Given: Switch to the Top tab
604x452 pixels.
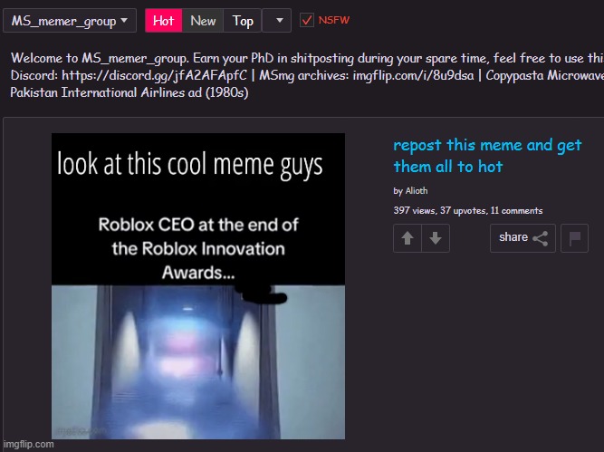Looking at the screenshot, I should (x=243, y=21).
